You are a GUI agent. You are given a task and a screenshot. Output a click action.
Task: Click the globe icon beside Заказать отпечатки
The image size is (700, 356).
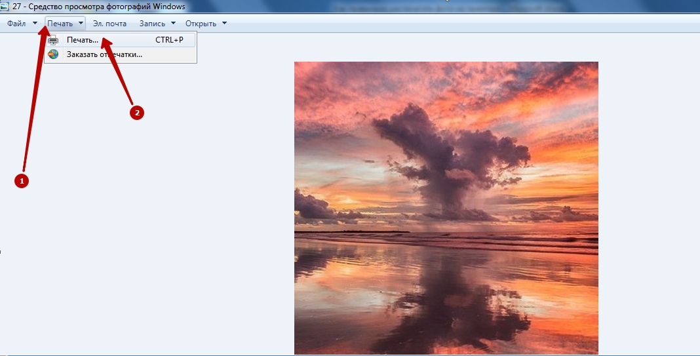(53, 54)
